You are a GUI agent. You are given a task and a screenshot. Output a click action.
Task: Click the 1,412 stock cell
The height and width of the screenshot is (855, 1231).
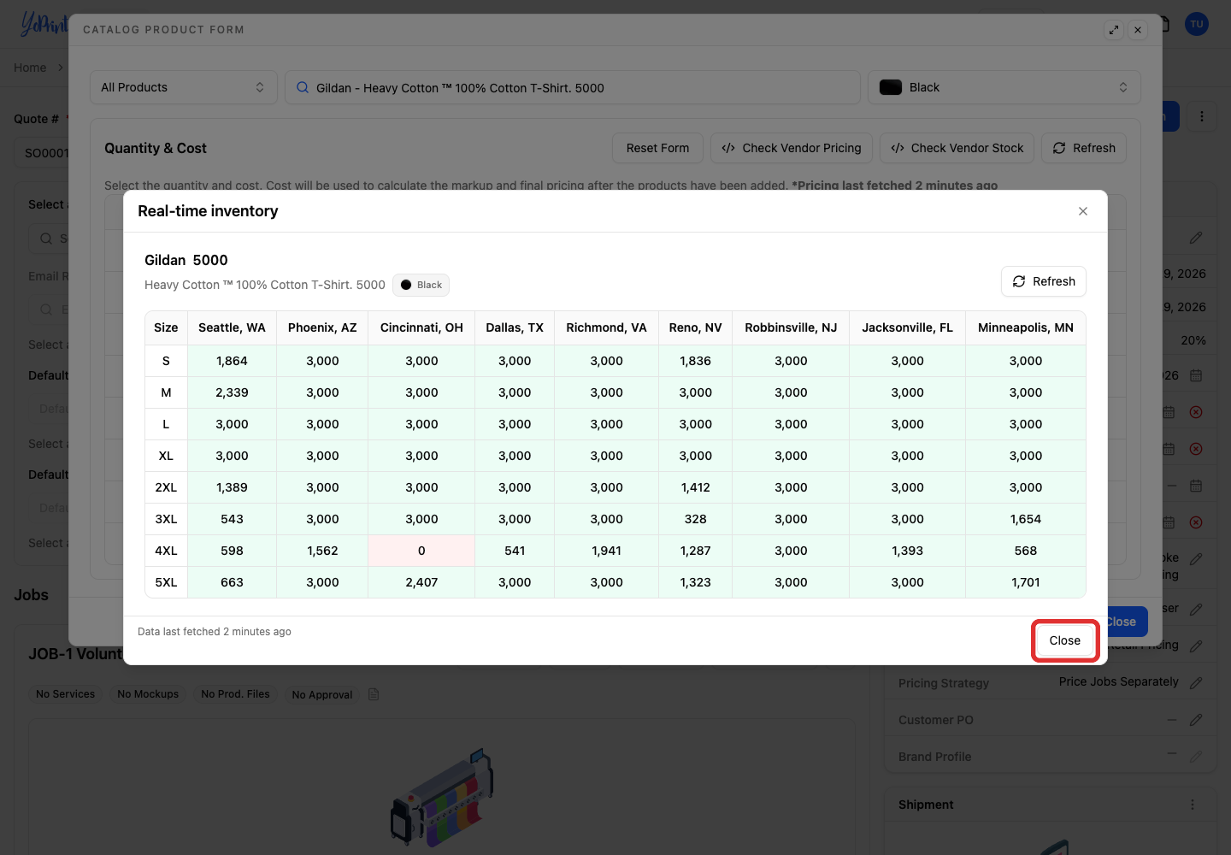[696, 487]
